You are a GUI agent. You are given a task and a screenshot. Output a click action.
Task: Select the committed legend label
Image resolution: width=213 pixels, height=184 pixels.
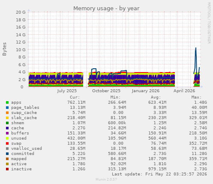click(23, 154)
